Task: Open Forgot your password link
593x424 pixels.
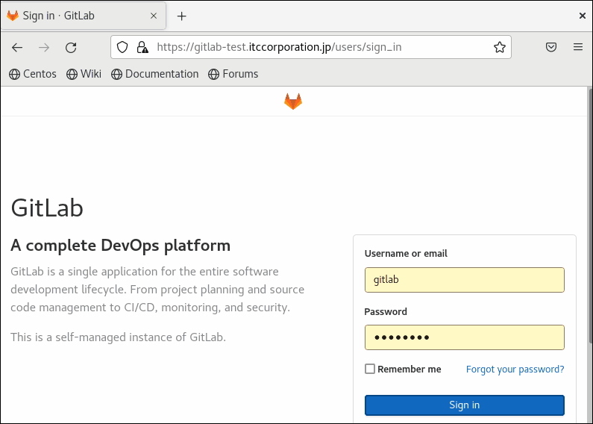Action: click(515, 369)
